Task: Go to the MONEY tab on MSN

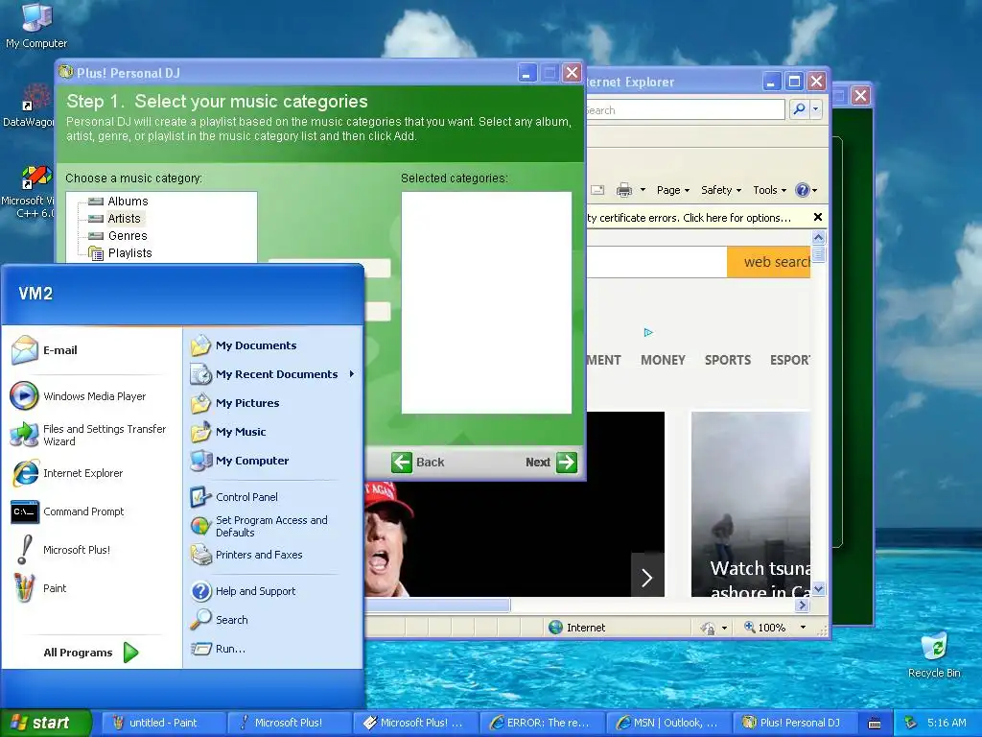Action: click(663, 360)
